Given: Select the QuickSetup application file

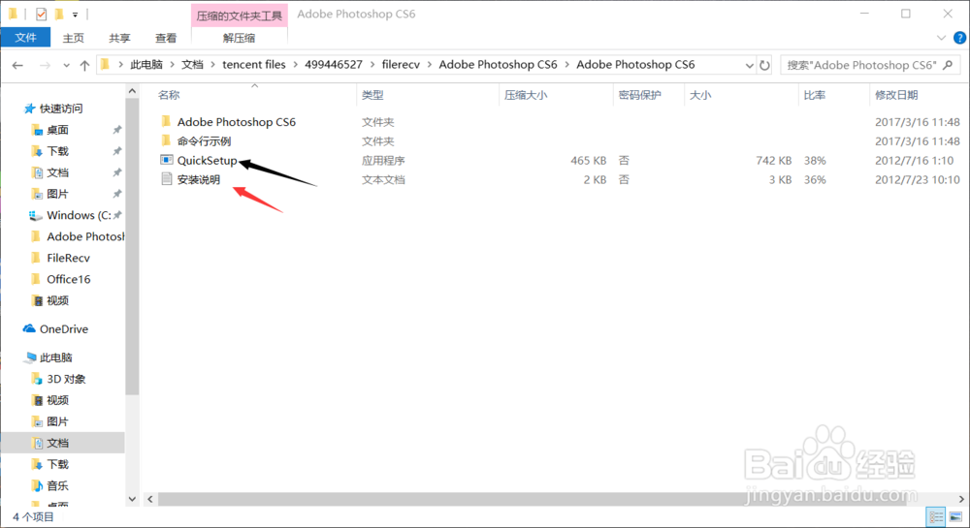Looking at the screenshot, I should coord(207,161).
